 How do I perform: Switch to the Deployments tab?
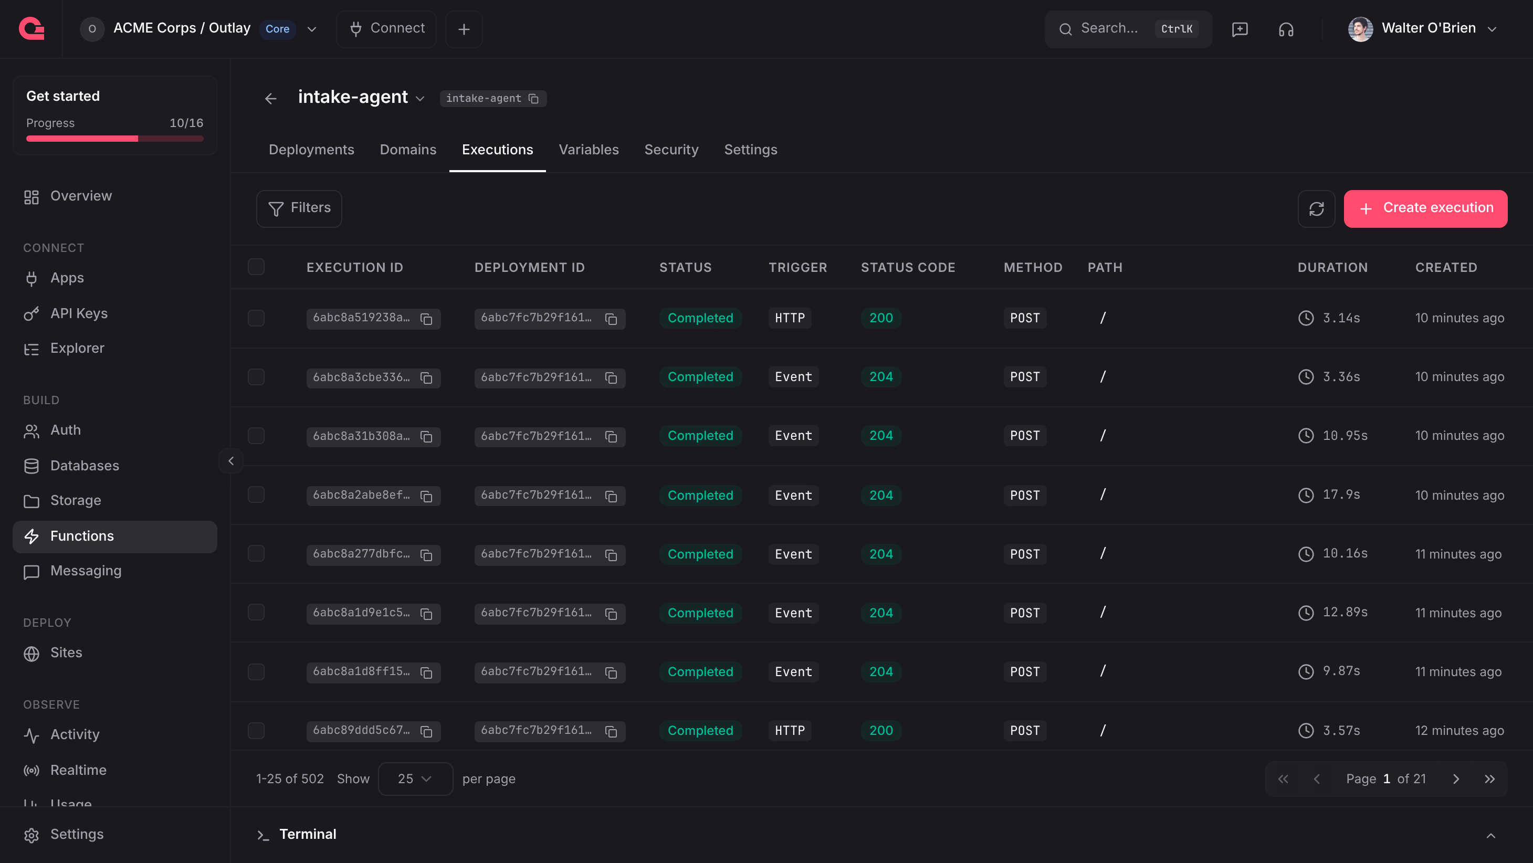tap(311, 150)
